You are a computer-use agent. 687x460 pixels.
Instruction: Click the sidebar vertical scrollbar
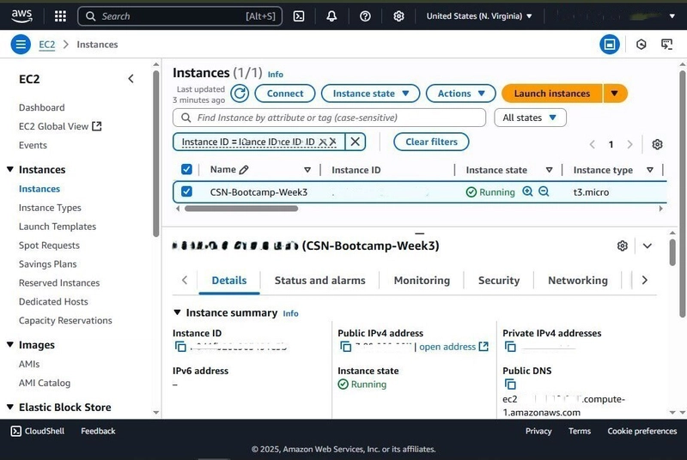tap(156, 154)
